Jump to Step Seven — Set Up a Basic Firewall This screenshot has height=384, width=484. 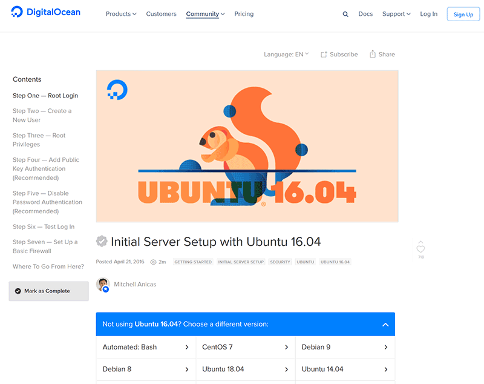(45, 247)
